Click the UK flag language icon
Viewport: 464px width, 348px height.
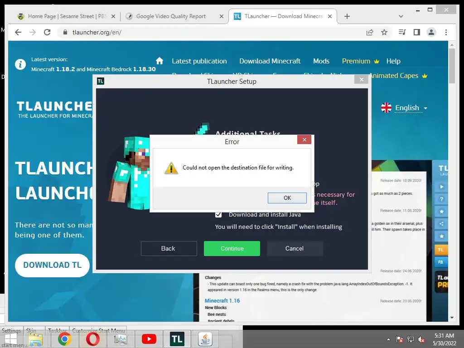coord(386,108)
